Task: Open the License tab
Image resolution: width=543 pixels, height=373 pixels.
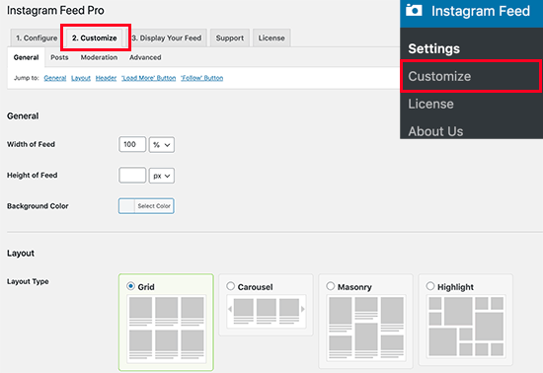Action: [271, 37]
